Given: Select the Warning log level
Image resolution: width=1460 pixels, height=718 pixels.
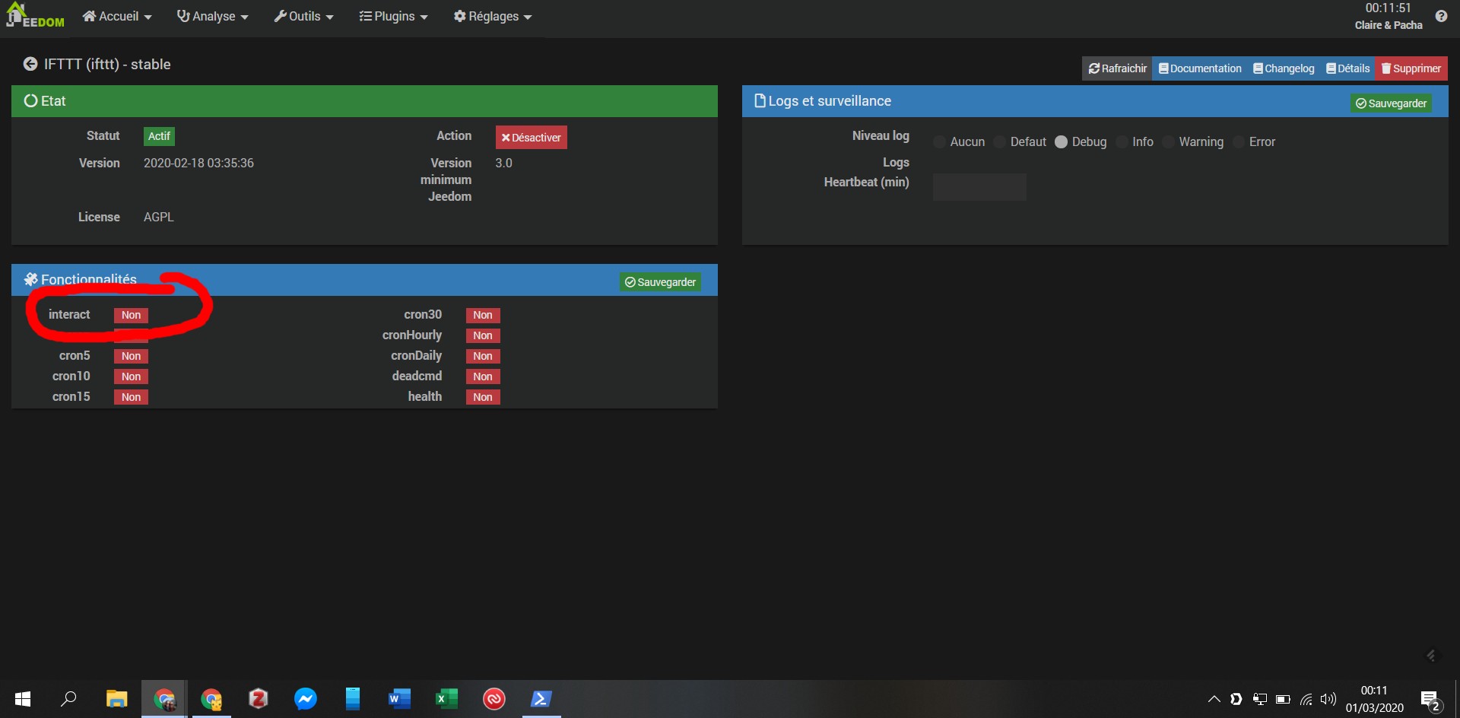Looking at the screenshot, I should coord(1169,142).
